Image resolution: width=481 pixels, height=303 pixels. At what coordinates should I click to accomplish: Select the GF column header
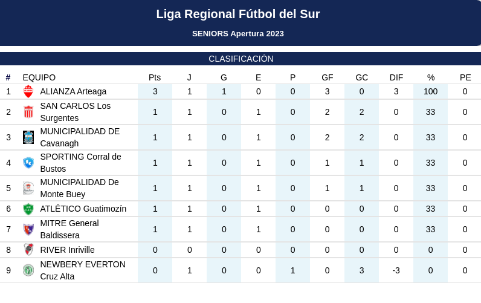(x=328, y=77)
